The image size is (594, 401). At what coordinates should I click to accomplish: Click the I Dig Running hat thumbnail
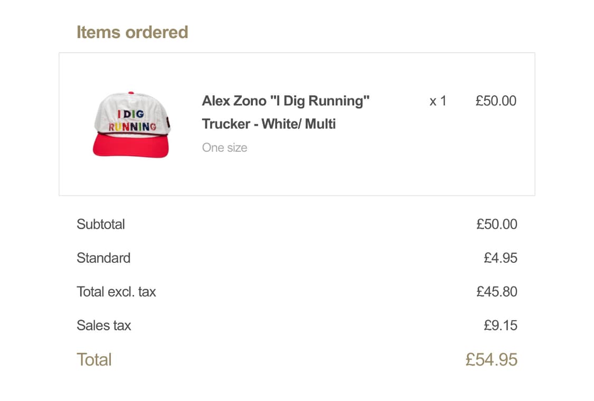tap(132, 124)
